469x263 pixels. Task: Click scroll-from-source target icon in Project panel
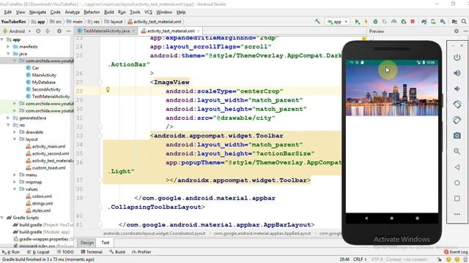[38, 31]
